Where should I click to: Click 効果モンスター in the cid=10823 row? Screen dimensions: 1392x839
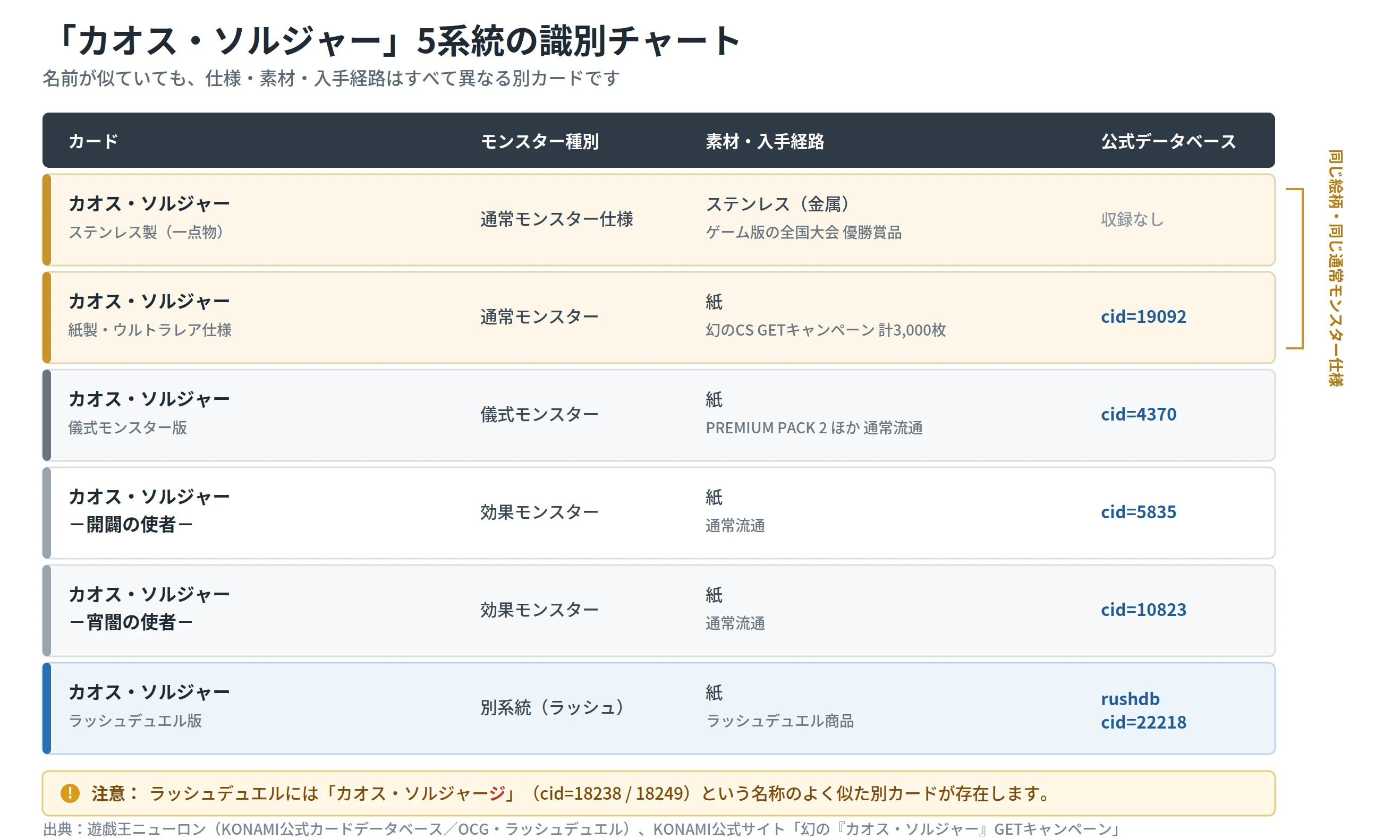pyautogui.click(x=539, y=610)
